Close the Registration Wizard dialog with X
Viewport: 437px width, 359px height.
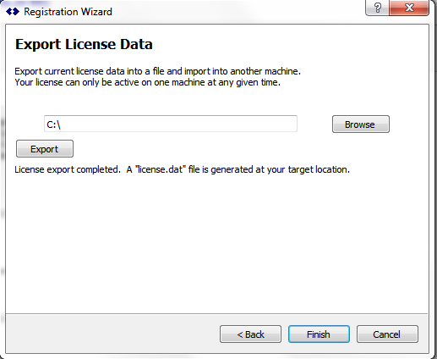(409, 8)
